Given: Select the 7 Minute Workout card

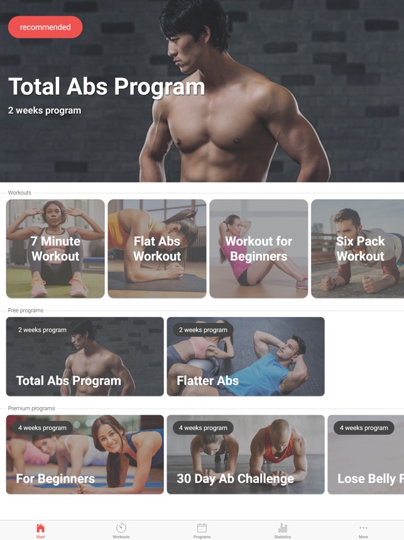Looking at the screenshot, I should (55, 249).
